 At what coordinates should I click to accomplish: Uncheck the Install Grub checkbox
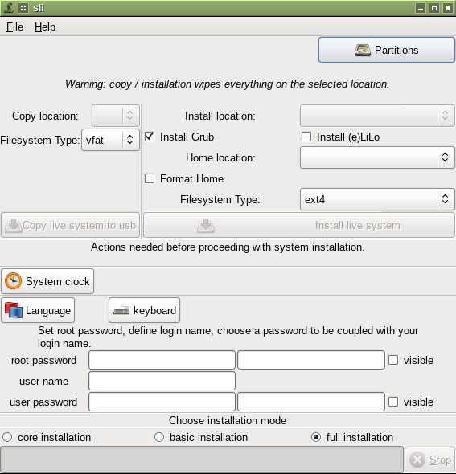[x=150, y=137]
